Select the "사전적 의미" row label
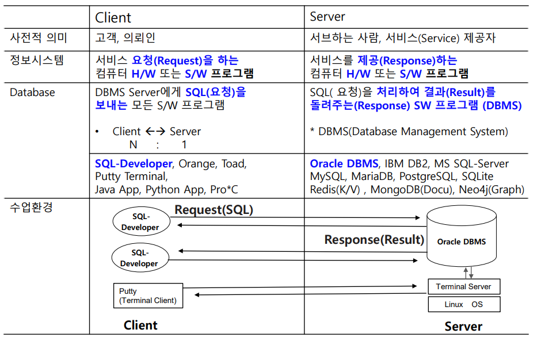Image resolution: width=537 pixels, height=341 pixels. 39,37
